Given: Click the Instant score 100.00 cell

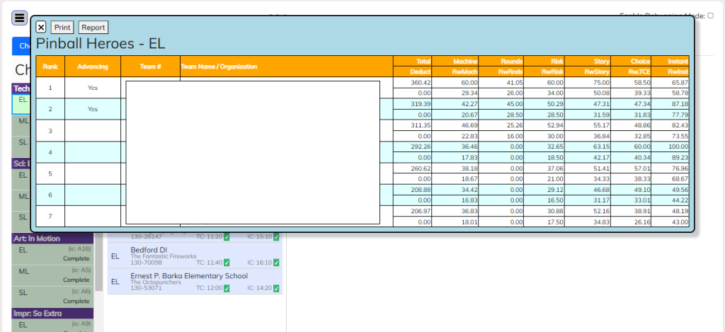Looking at the screenshot, I should (x=670, y=147).
